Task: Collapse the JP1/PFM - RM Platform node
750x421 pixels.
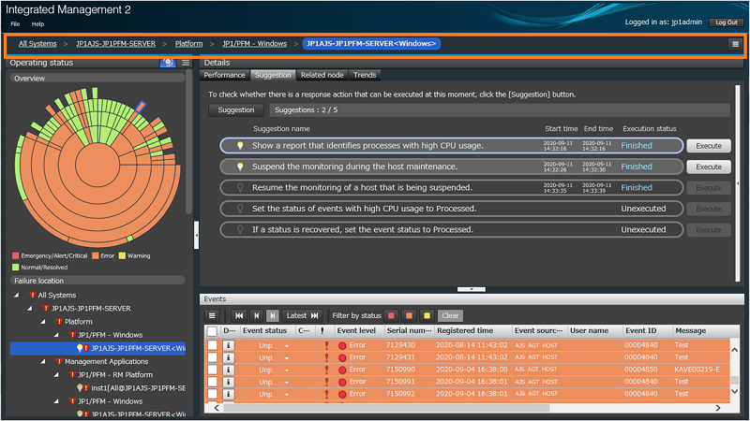Action: coord(57,375)
